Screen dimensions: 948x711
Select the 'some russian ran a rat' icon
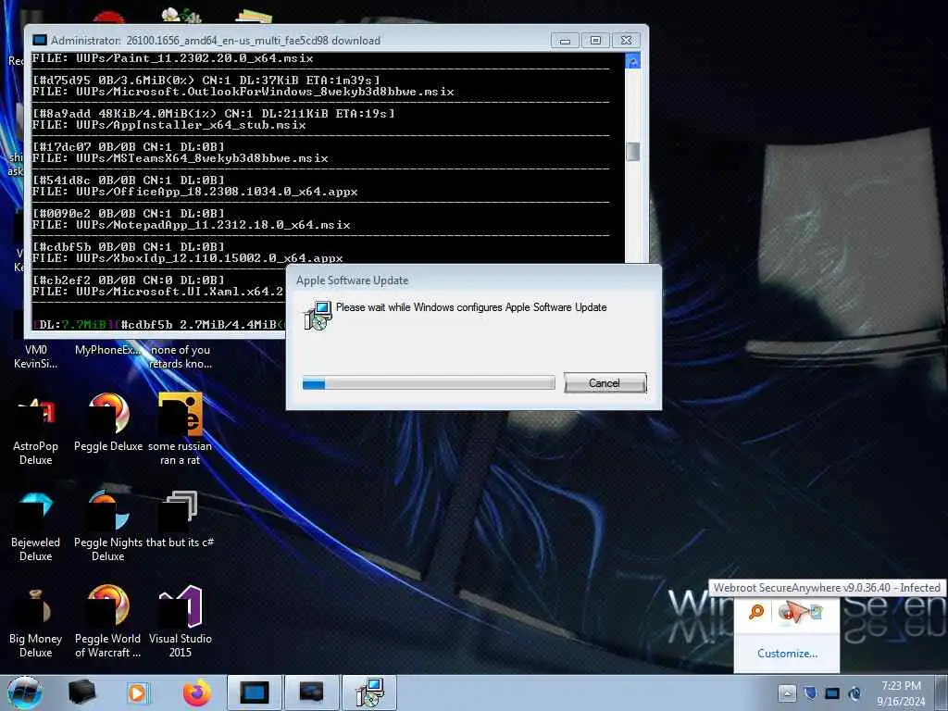pyautogui.click(x=181, y=430)
